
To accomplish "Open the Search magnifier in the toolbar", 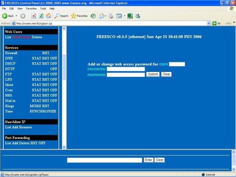I will [61, 16].
